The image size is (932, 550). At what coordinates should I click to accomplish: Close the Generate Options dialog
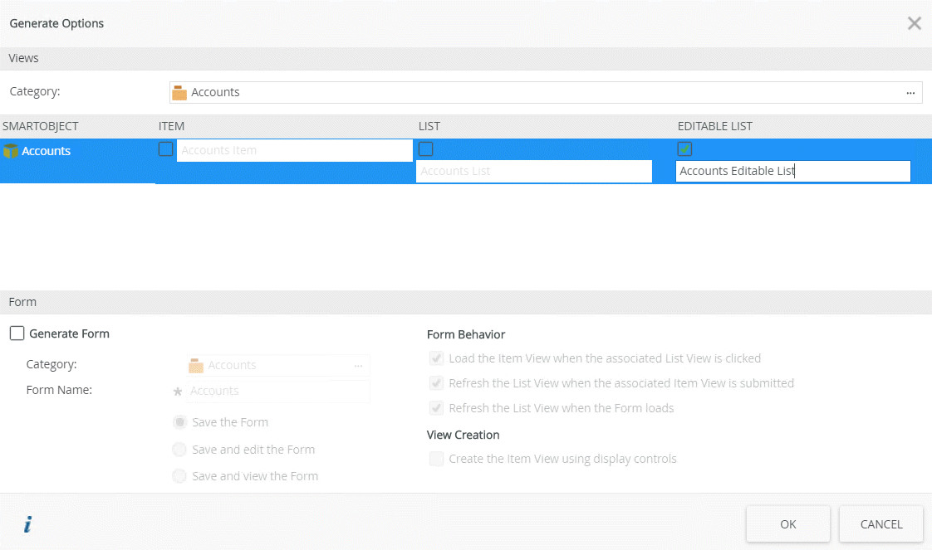(914, 23)
